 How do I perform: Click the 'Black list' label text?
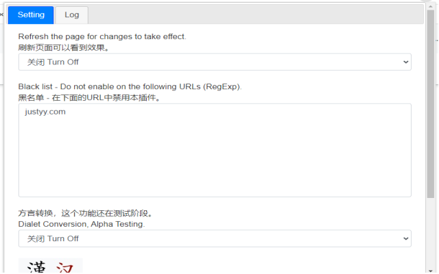coord(130,87)
